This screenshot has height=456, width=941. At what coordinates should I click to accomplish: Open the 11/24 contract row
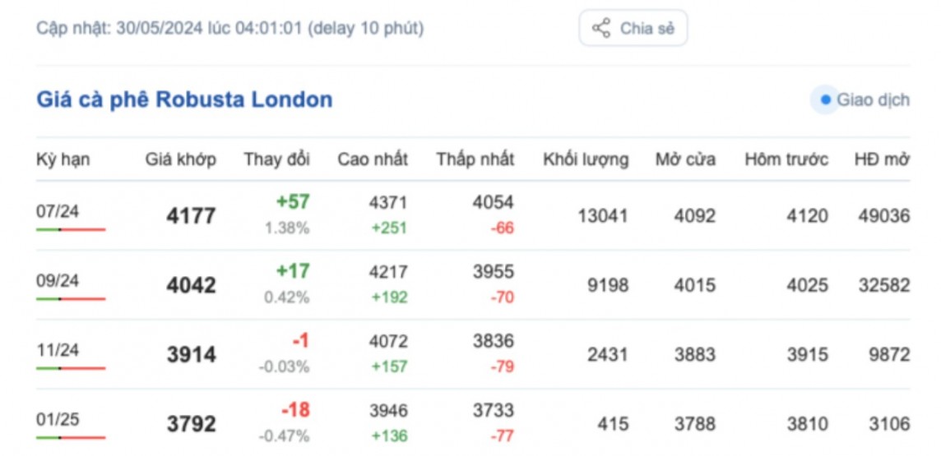pos(58,350)
